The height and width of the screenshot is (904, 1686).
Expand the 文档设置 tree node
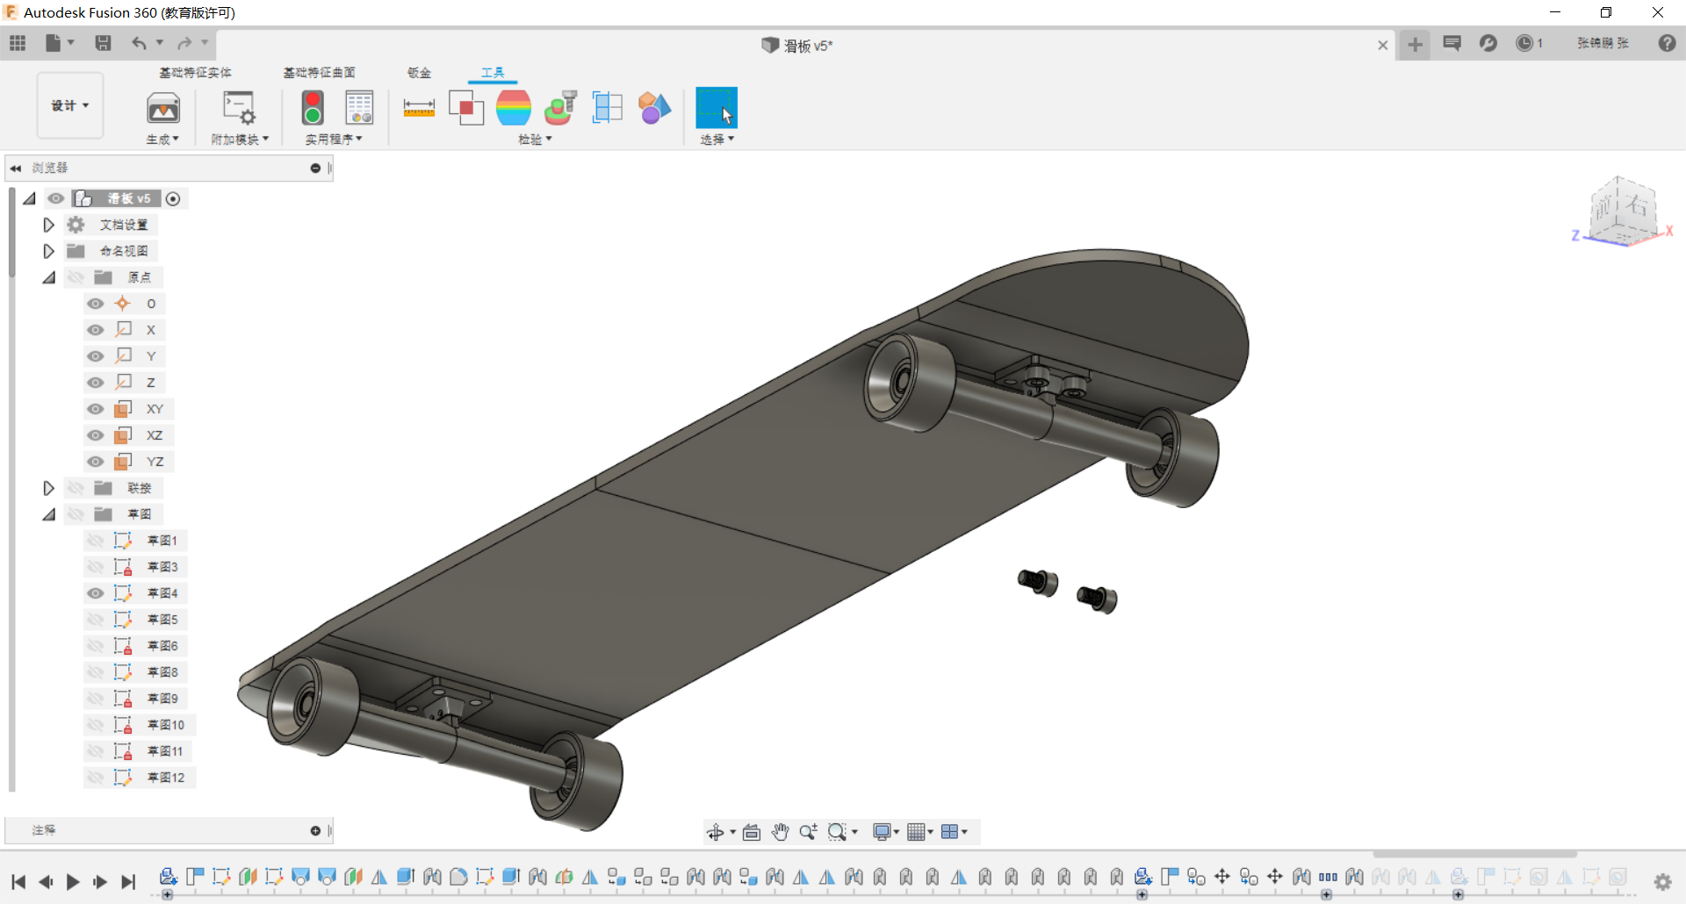pyautogui.click(x=49, y=225)
